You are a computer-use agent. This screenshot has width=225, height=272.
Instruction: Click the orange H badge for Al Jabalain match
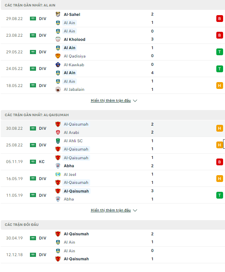pyautogui.click(x=220, y=85)
